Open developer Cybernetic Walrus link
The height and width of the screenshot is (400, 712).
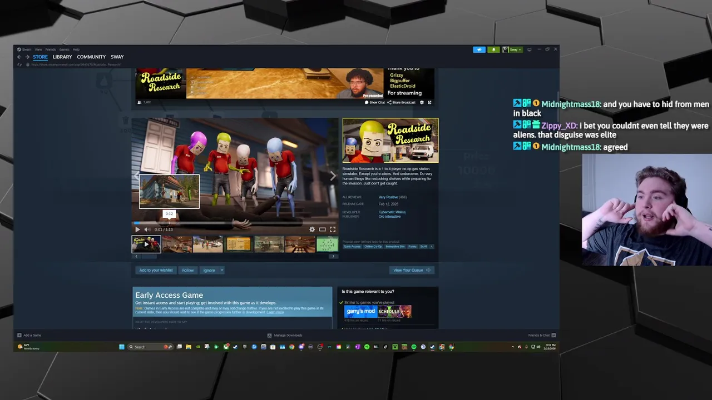392,212
